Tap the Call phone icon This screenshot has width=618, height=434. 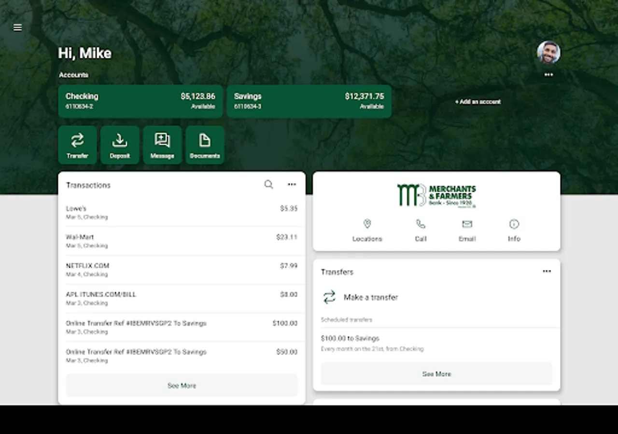point(420,223)
